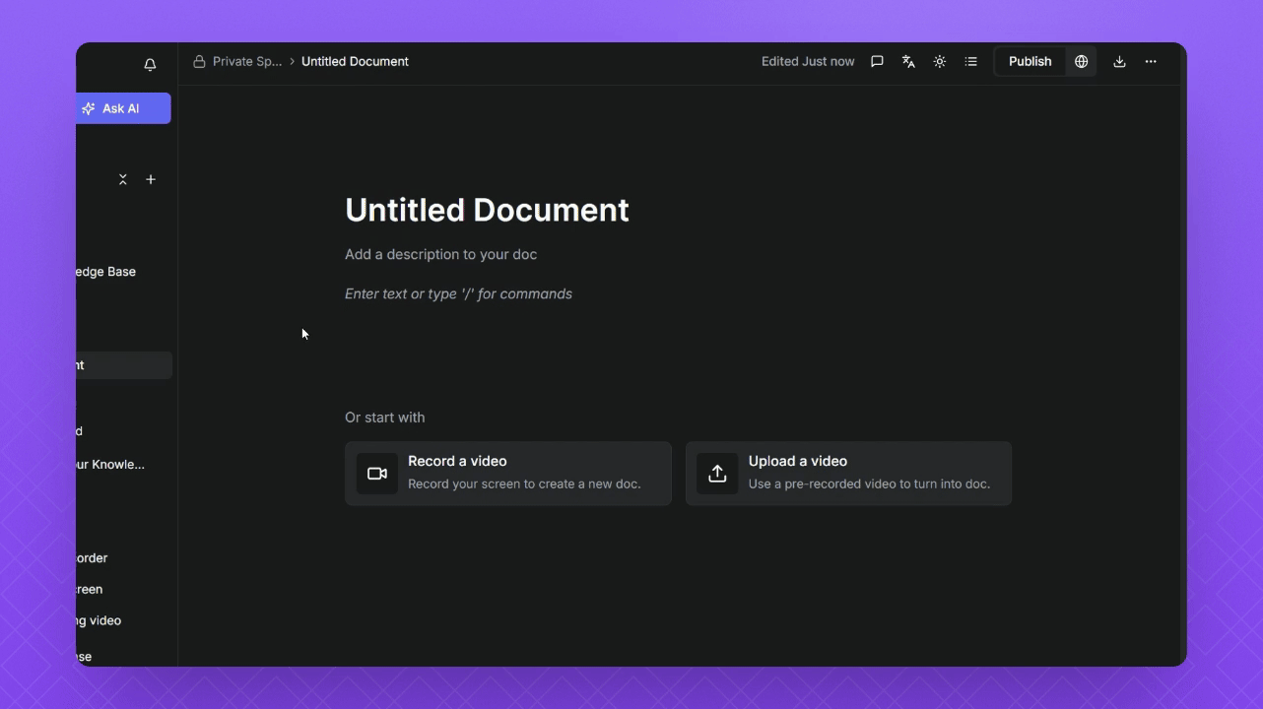
Task: Open the three-dot more options menu
Action: tap(1151, 61)
